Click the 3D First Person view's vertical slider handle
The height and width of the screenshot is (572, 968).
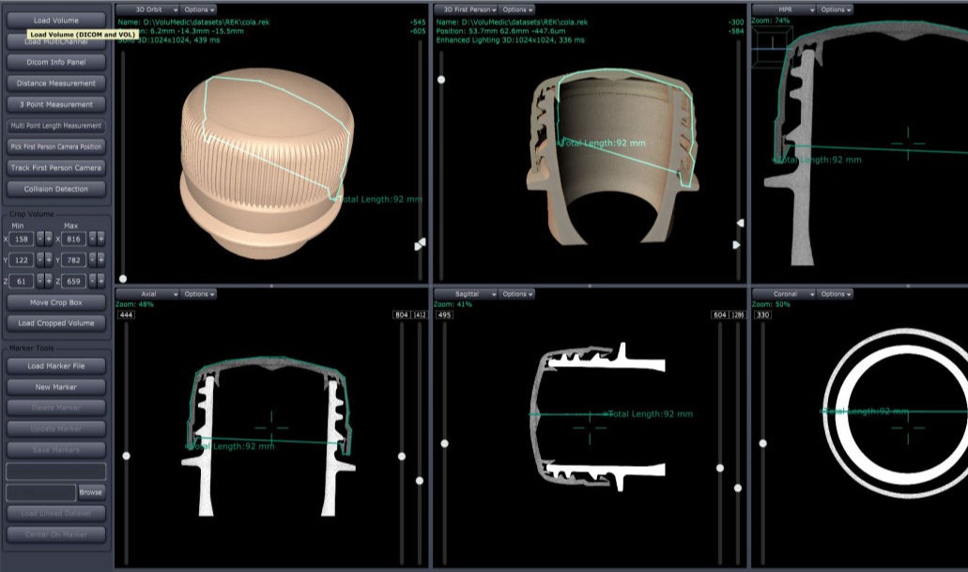click(441, 80)
